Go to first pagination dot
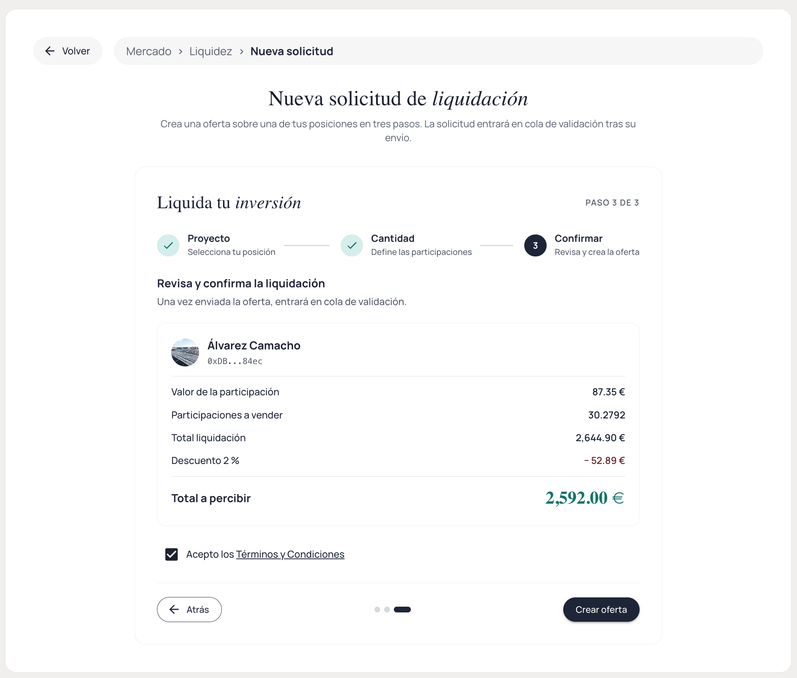The height and width of the screenshot is (678, 797). 377,609
